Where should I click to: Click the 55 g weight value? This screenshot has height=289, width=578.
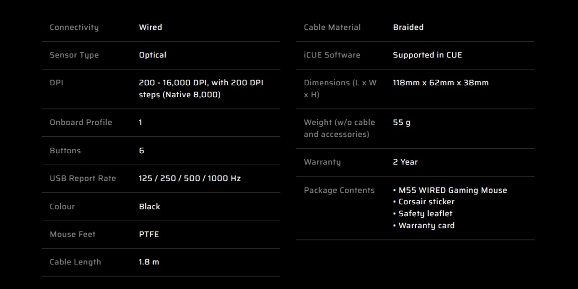(x=402, y=123)
